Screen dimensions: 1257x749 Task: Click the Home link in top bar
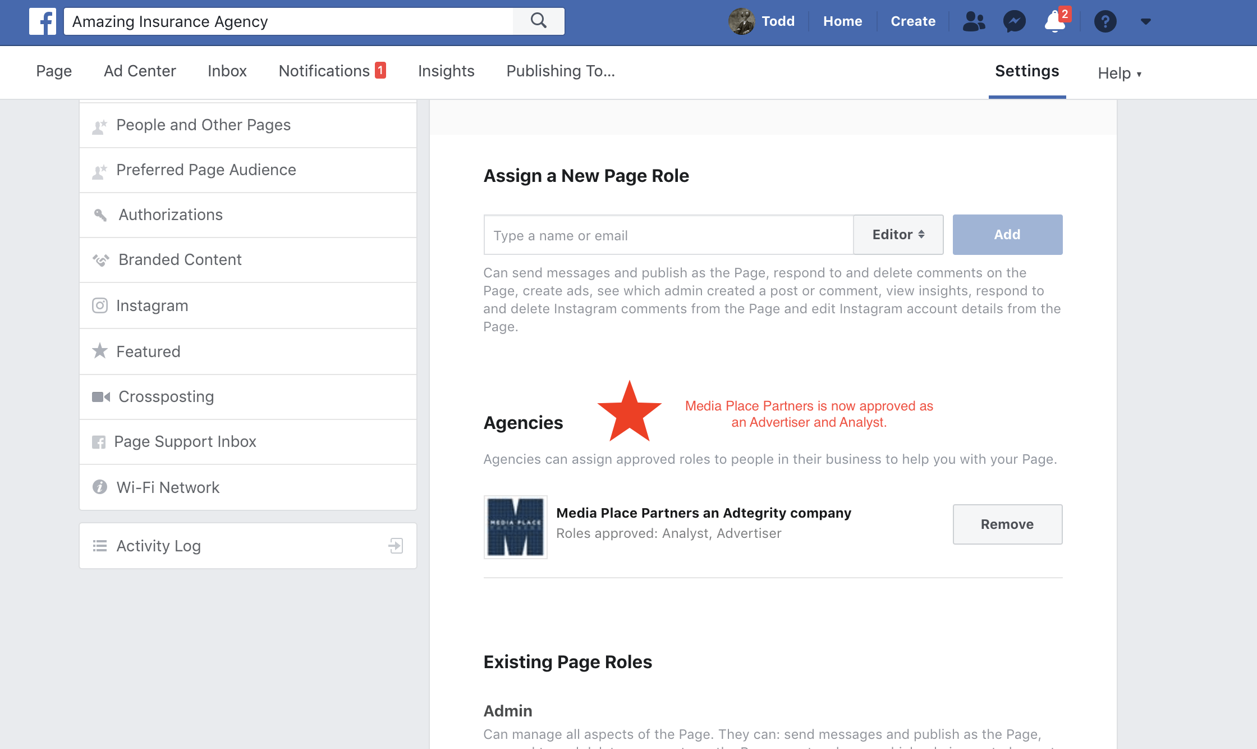click(x=842, y=21)
